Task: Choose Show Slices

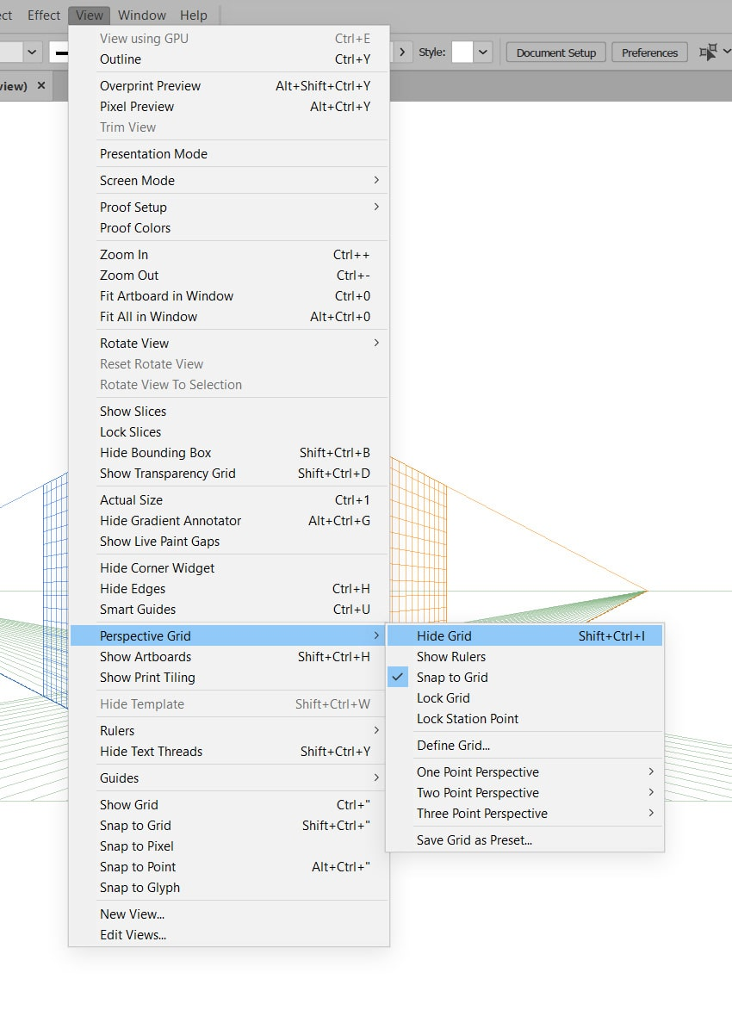Action: click(x=229, y=412)
